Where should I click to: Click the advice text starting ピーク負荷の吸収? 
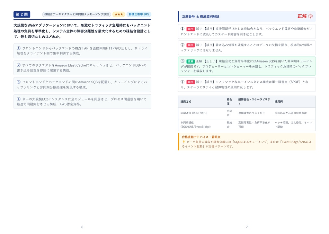(x=247, y=144)
